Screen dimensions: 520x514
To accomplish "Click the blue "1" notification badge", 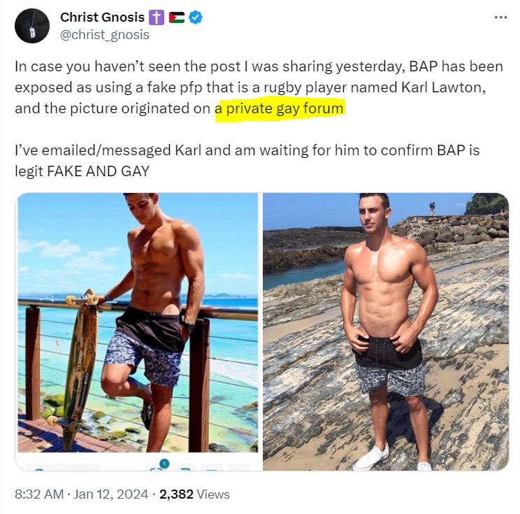I will (x=164, y=463).
